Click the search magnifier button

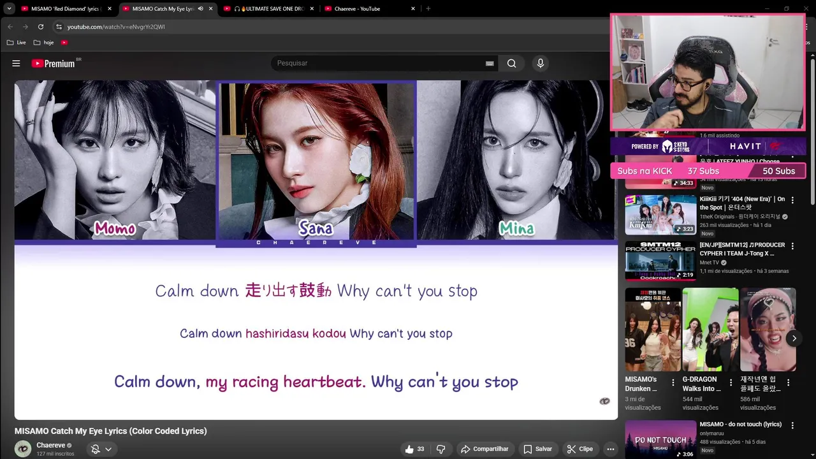pos(511,63)
